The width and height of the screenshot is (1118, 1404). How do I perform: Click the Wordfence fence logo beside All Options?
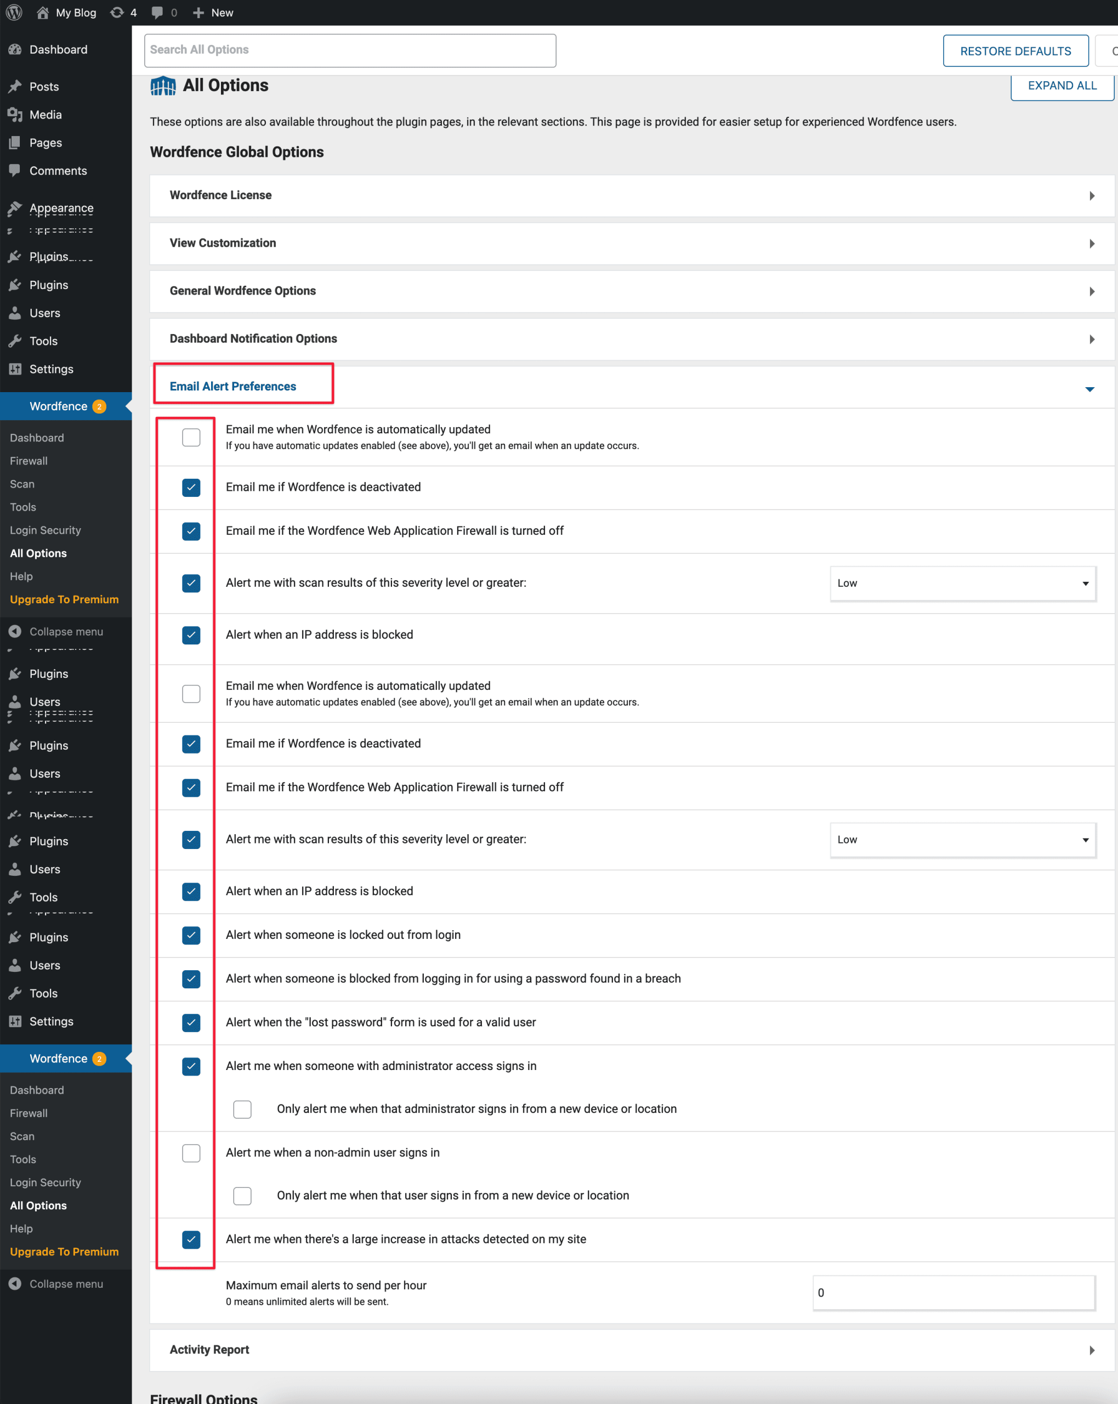[x=163, y=86]
